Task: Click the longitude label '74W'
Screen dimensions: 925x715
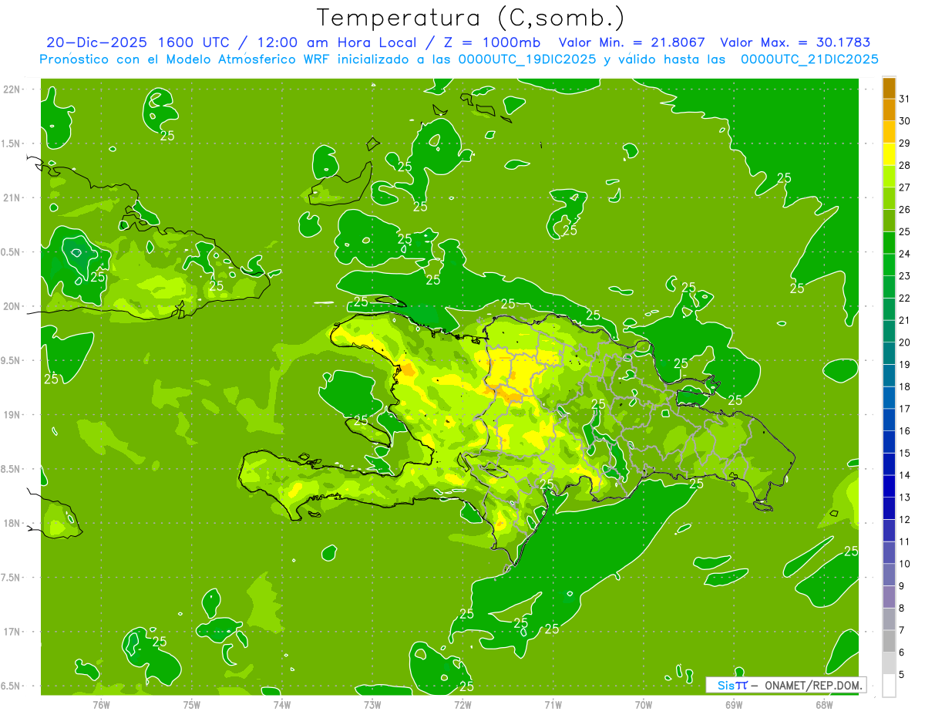Action: click(x=282, y=705)
